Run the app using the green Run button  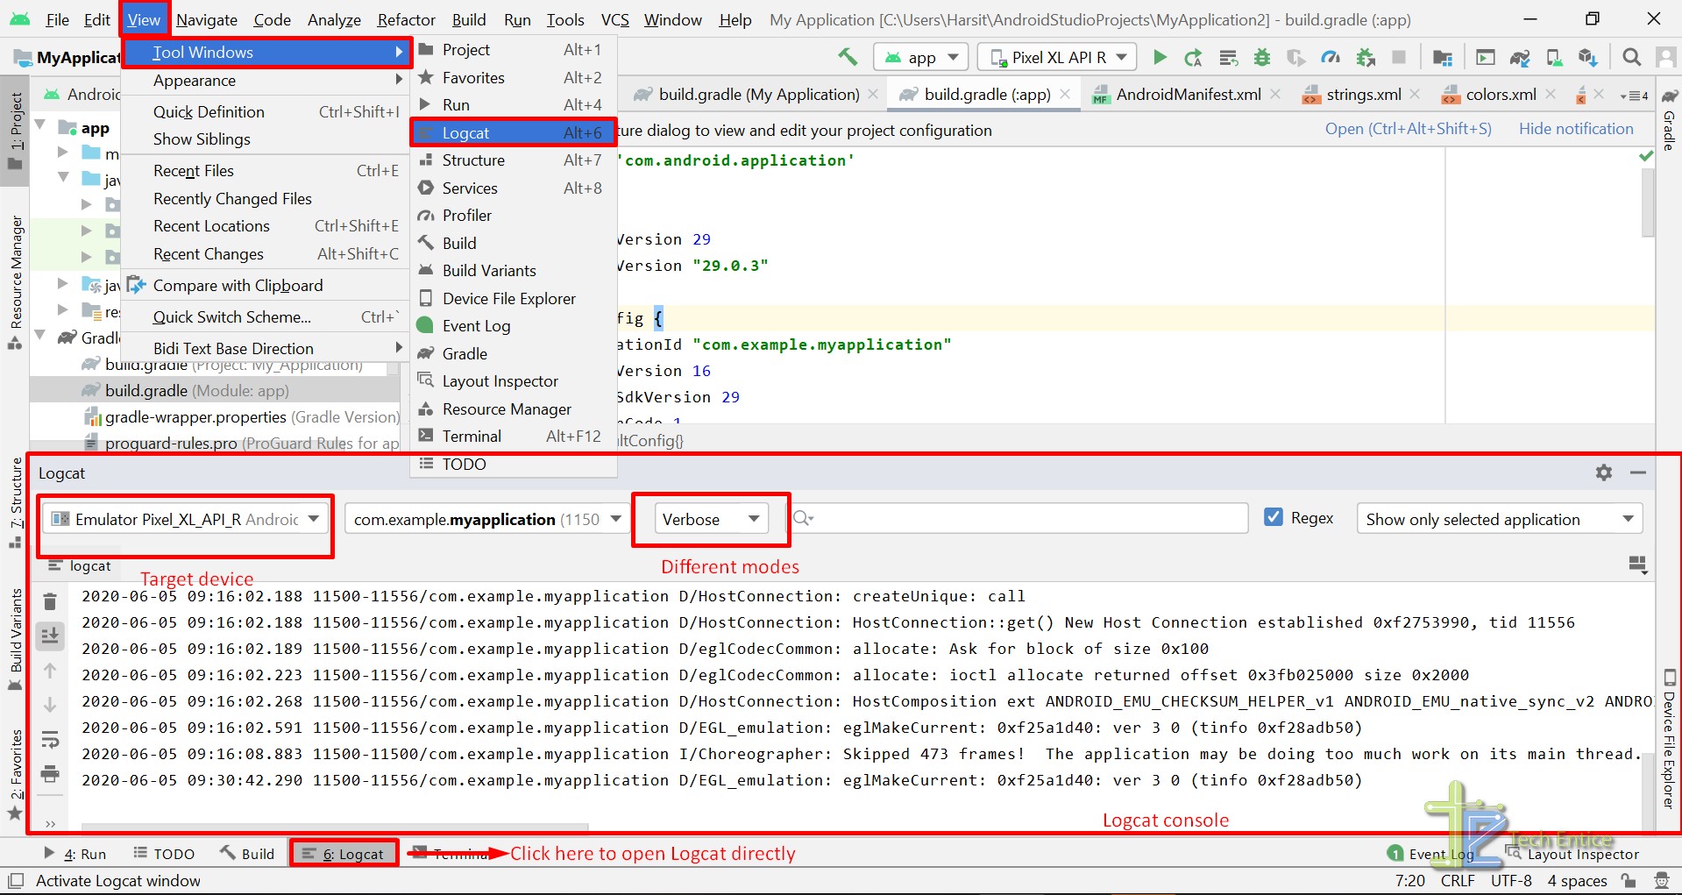point(1160,57)
